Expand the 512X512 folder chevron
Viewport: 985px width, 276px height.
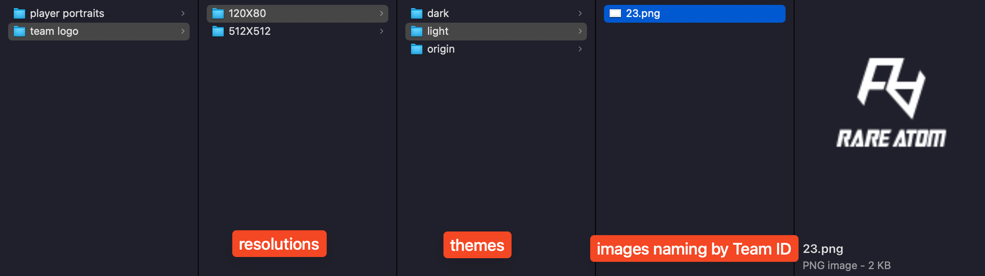(x=381, y=32)
